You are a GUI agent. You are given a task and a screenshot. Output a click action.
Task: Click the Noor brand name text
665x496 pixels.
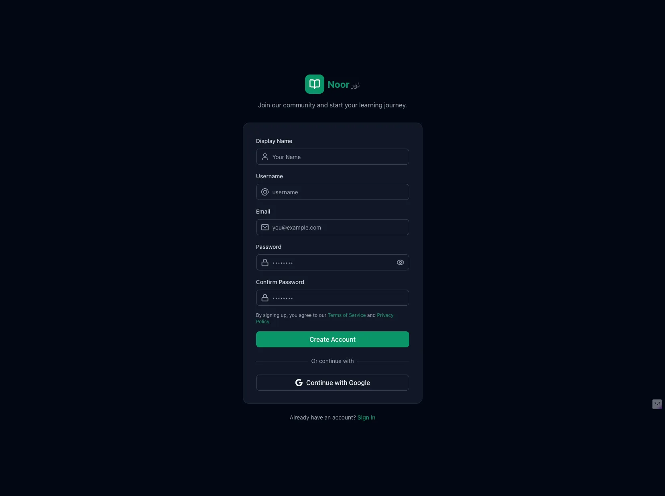pos(338,85)
